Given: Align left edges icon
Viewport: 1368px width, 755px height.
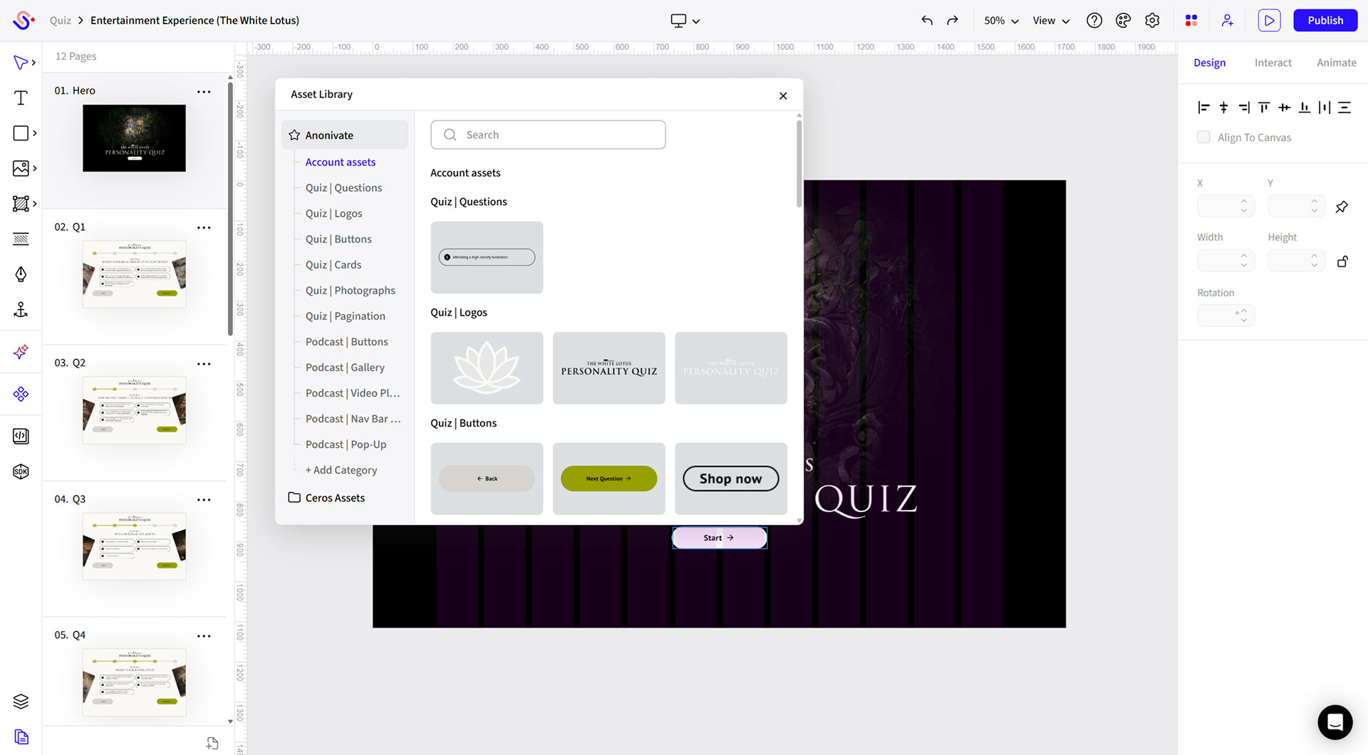Looking at the screenshot, I should pyautogui.click(x=1203, y=108).
